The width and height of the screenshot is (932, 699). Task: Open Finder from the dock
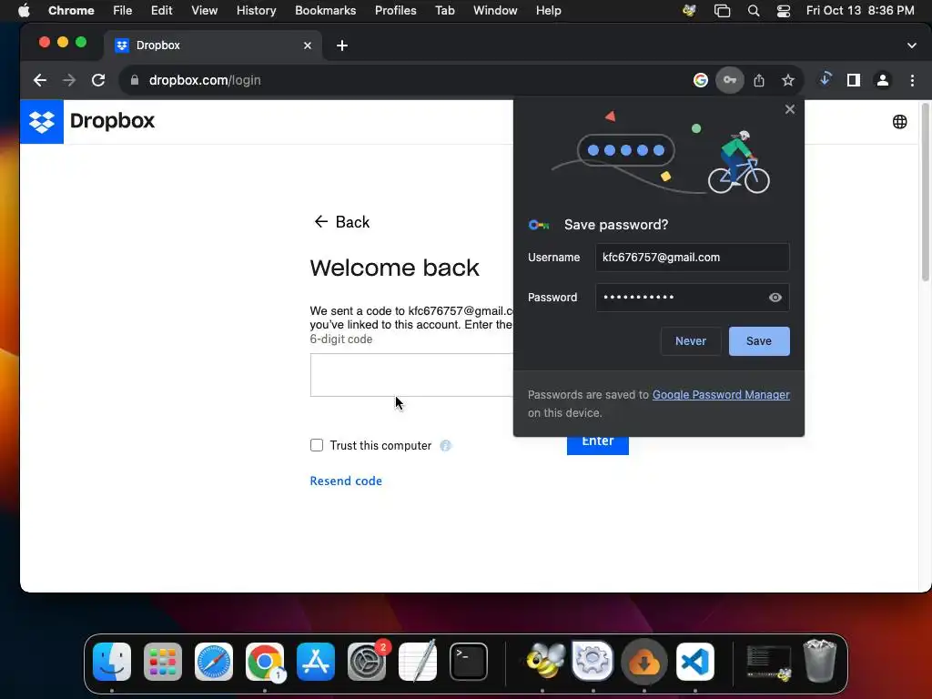(x=112, y=662)
